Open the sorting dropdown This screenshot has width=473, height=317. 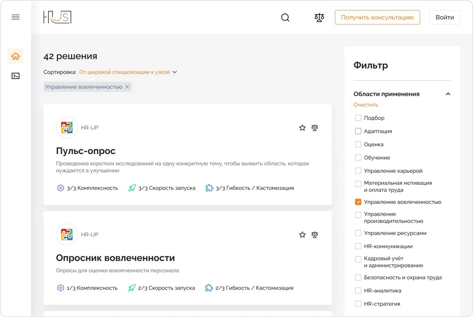coord(128,72)
